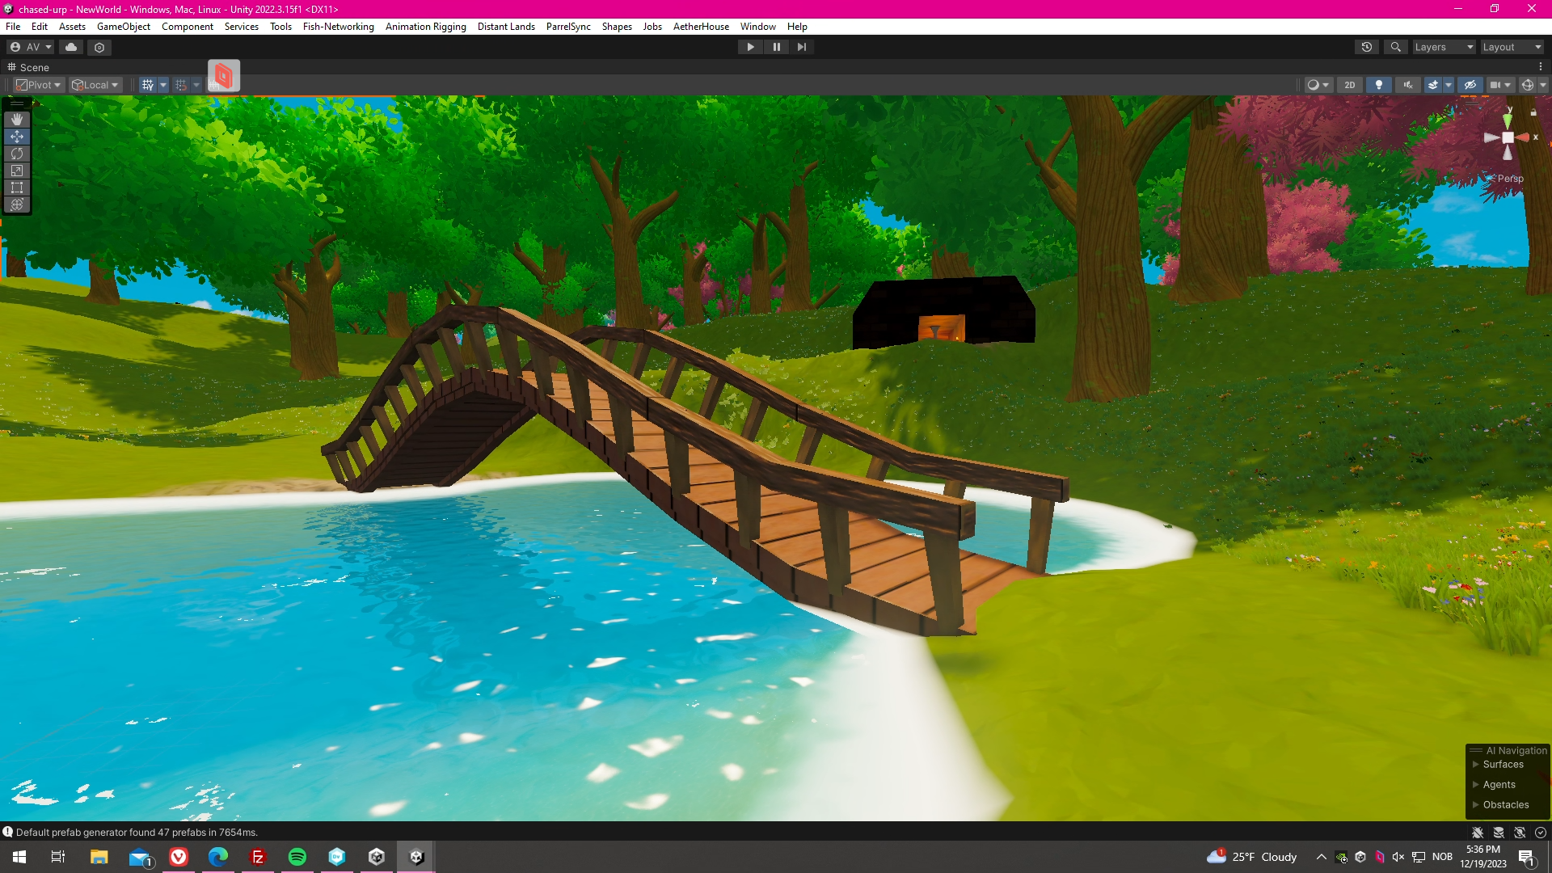Open Spotify from the taskbar
Viewport: 1552px width, 873px height.
pos(297,857)
